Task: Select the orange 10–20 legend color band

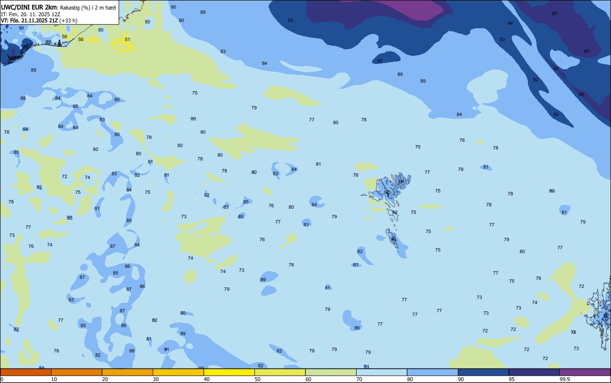Action: click(76, 372)
